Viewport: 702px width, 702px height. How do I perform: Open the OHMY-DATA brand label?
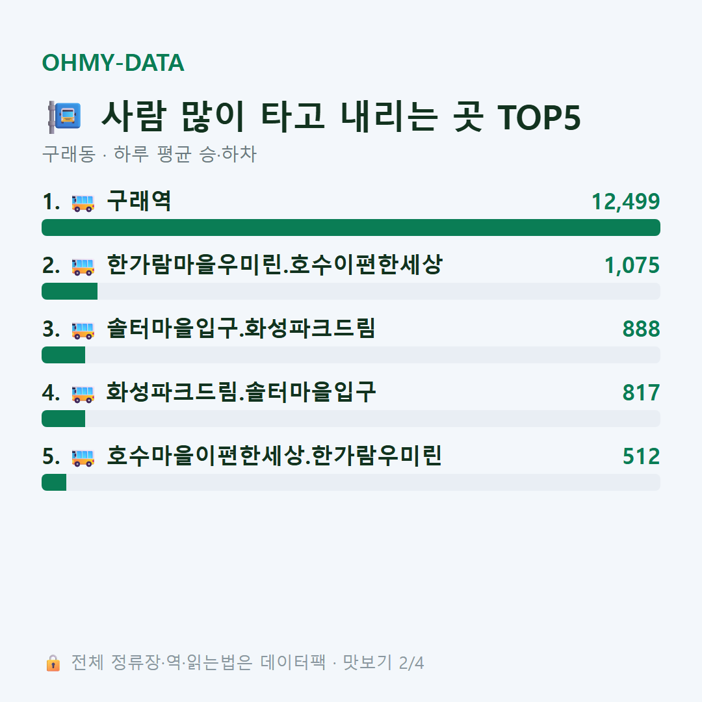tap(113, 62)
